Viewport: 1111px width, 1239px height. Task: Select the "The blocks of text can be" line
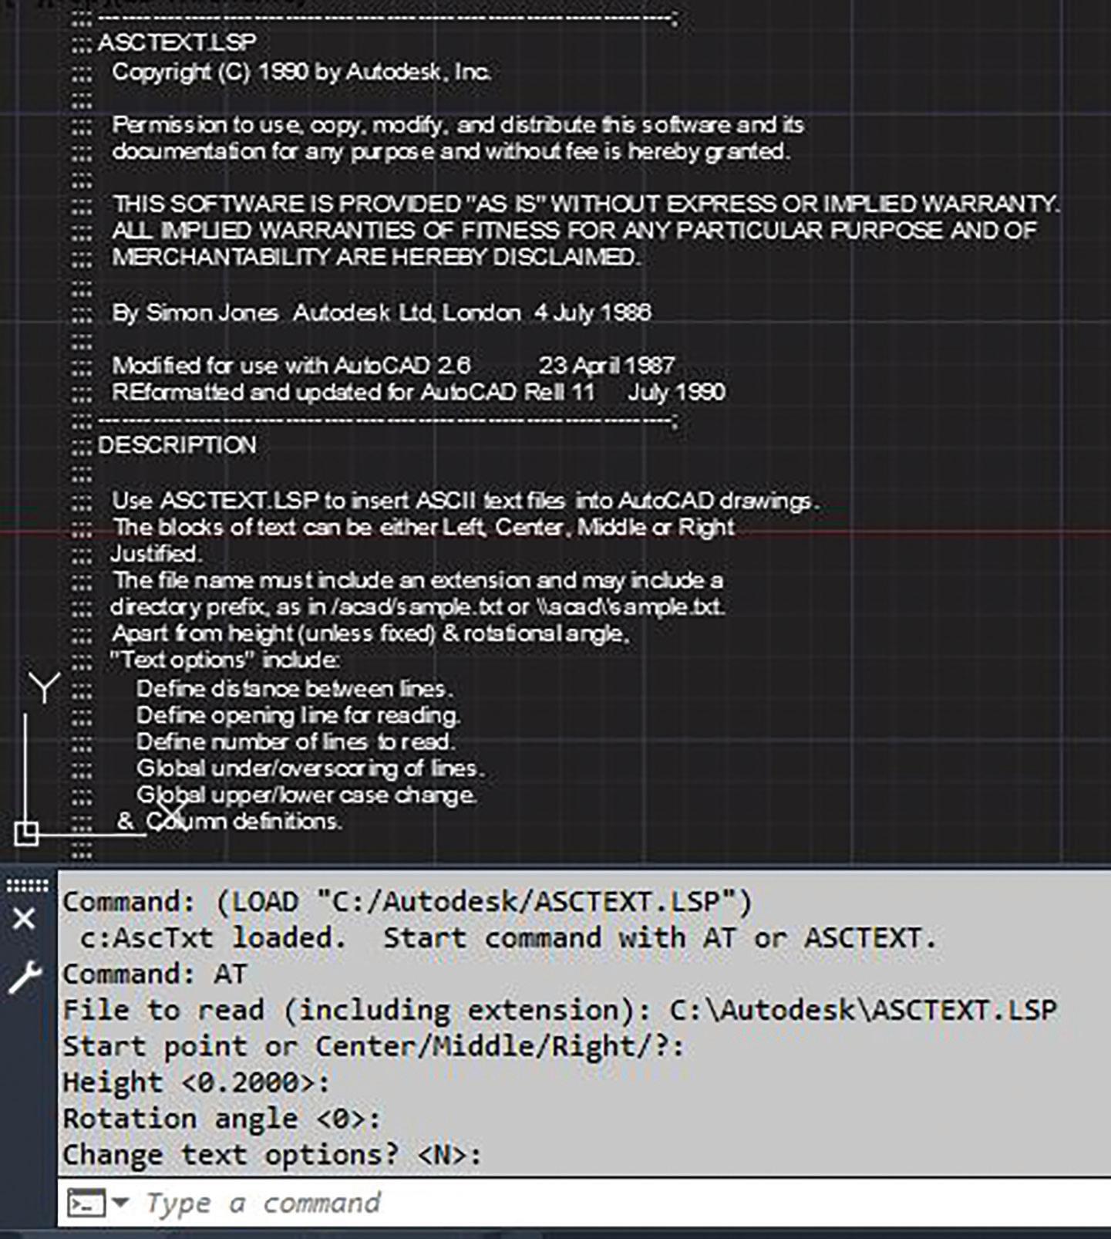pos(424,528)
